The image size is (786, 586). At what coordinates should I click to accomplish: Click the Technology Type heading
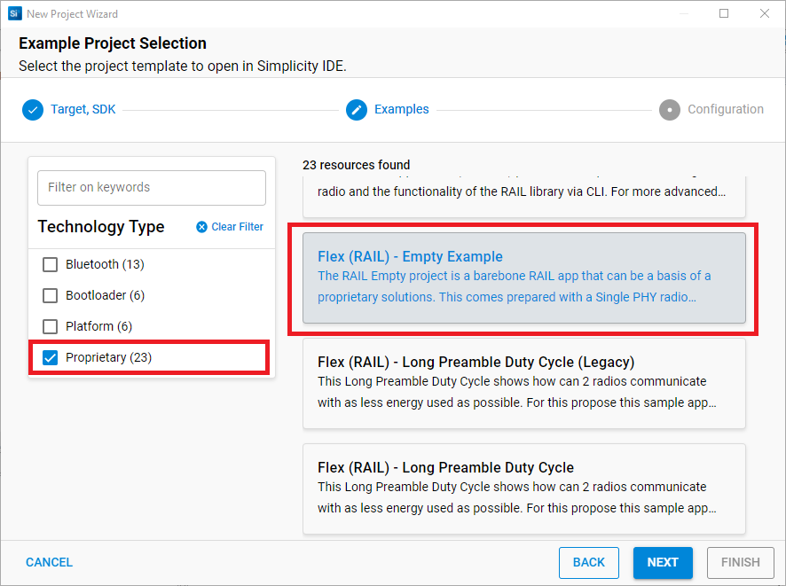tap(101, 227)
